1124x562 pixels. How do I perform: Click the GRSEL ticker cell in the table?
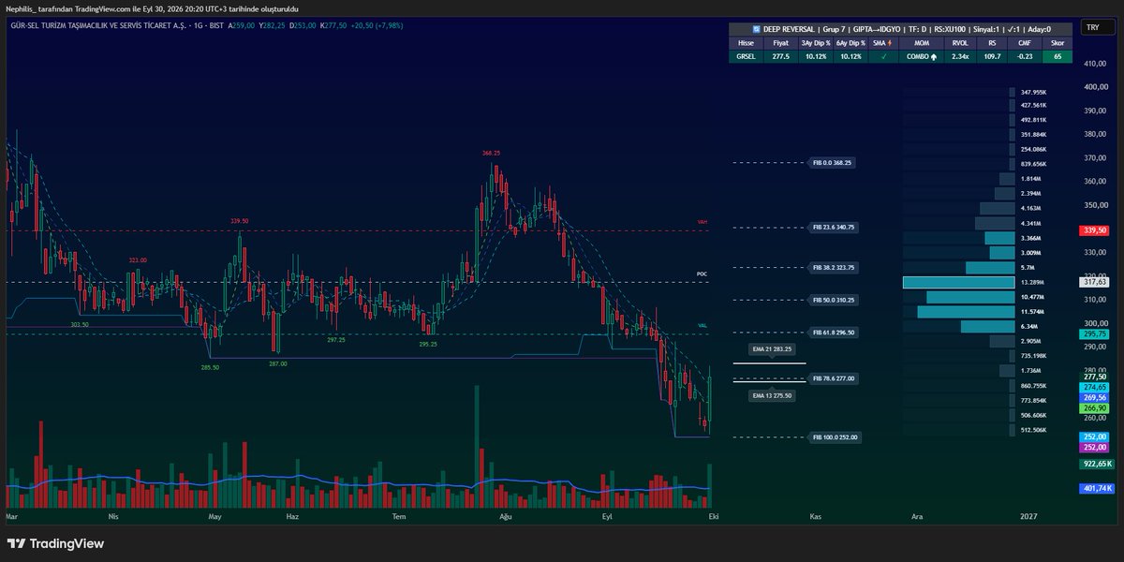746,57
